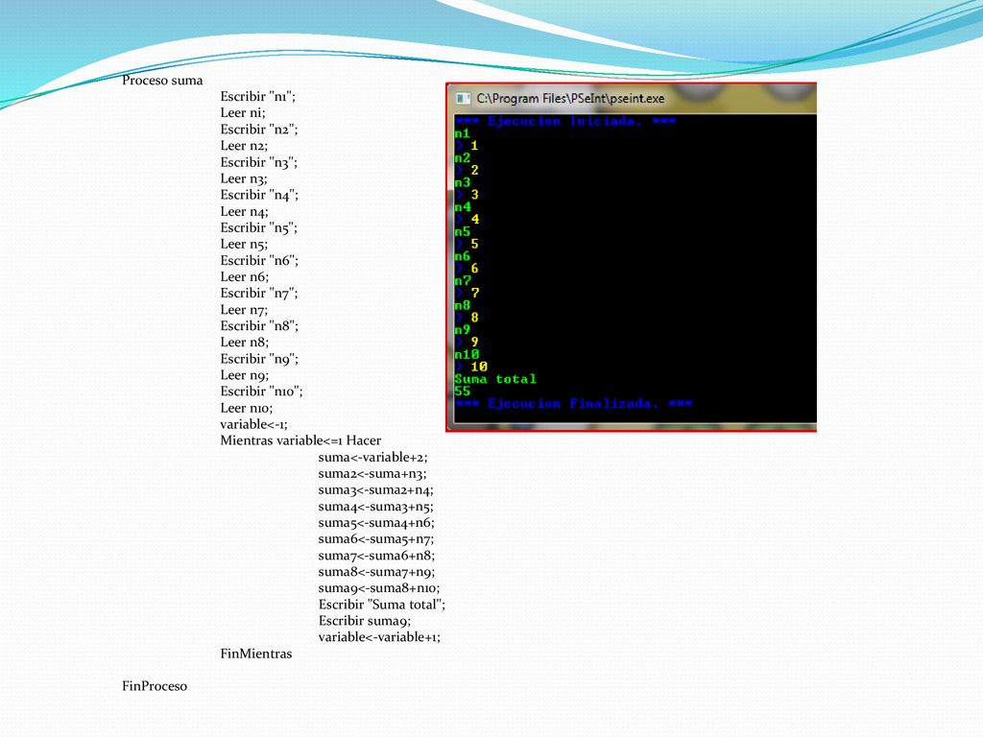Click the 'suma<-variable+2;' line

click(x=372, y=458)
